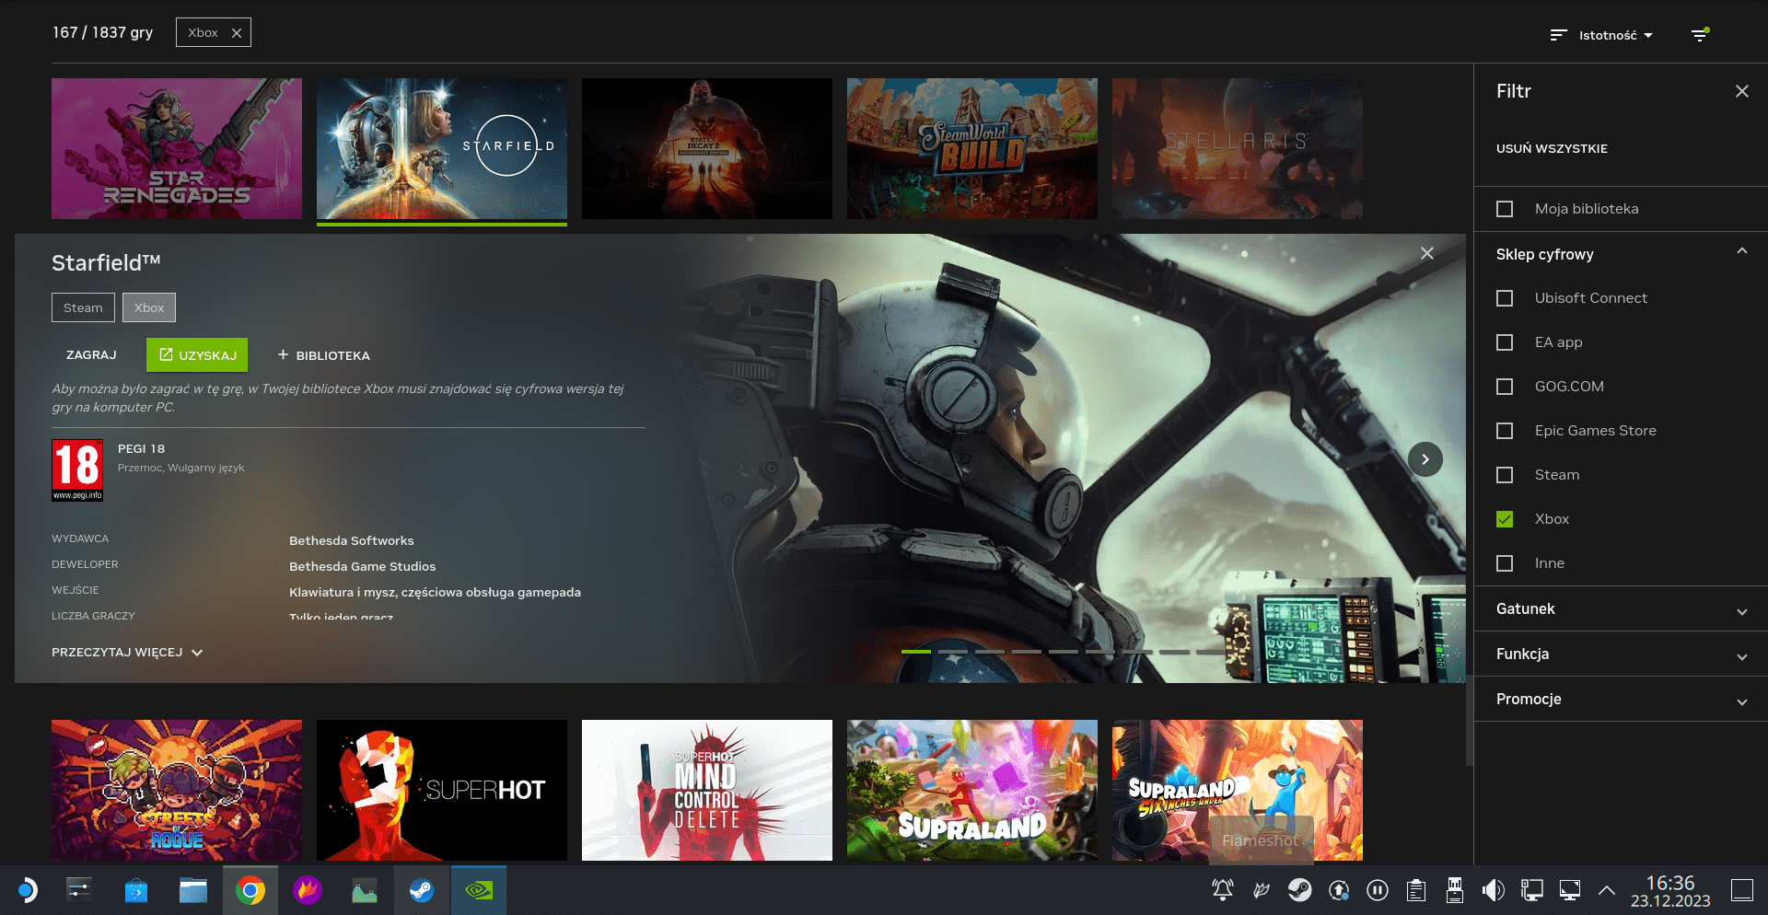1768x915 pixels.
Task: Open the SteamWorld Build game tile
Action: click(x=972, y=148)
